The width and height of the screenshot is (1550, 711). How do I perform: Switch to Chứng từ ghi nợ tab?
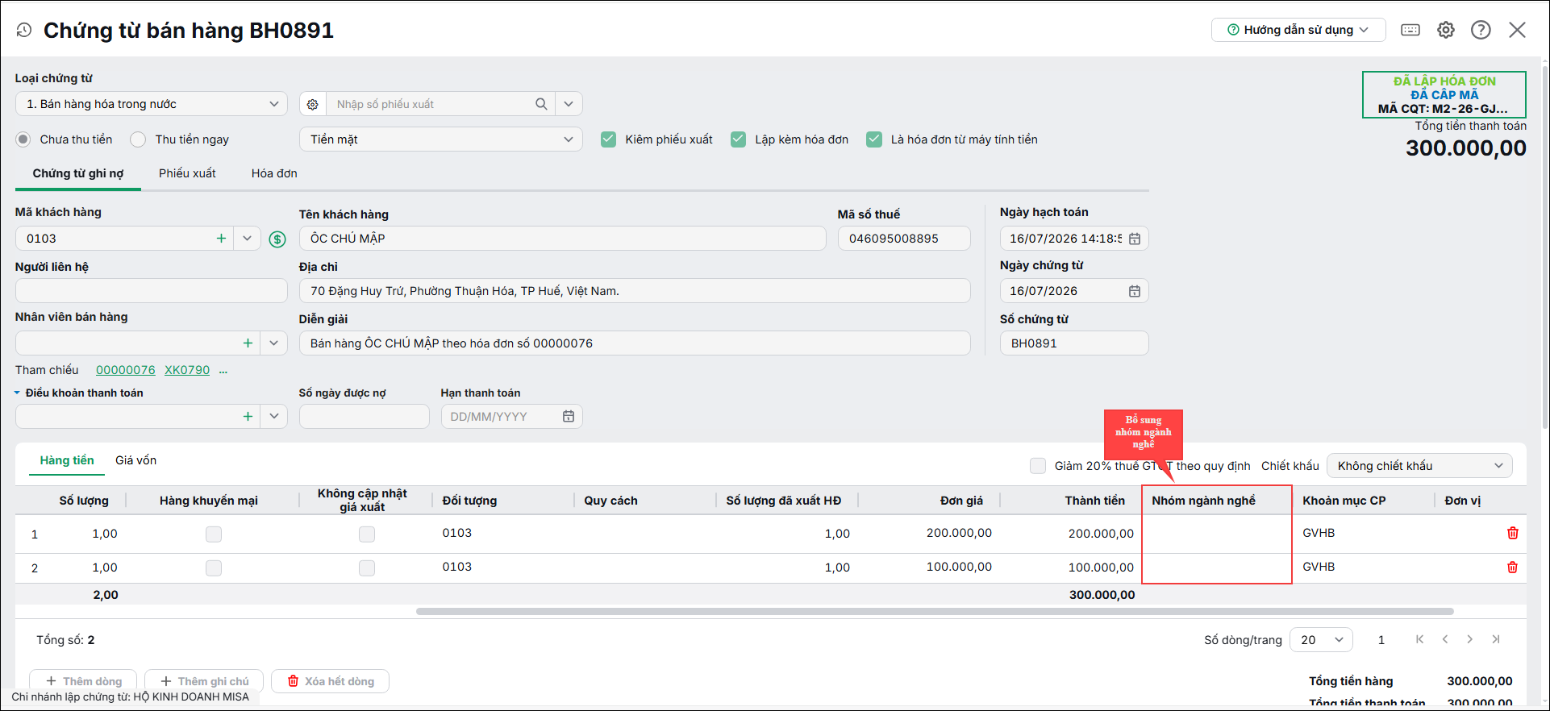pos(78,173)
